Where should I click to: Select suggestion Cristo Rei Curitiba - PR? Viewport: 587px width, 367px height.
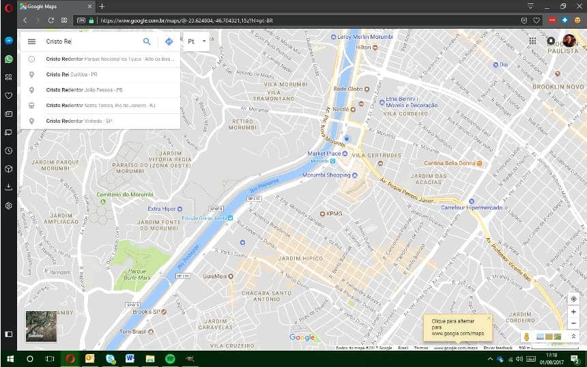(x=100, y=74)
